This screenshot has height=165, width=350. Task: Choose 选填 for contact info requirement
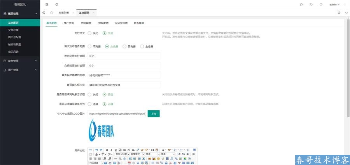coord(90,104)
